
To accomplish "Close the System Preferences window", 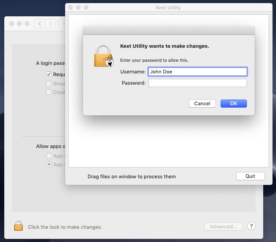I will 12,24.
